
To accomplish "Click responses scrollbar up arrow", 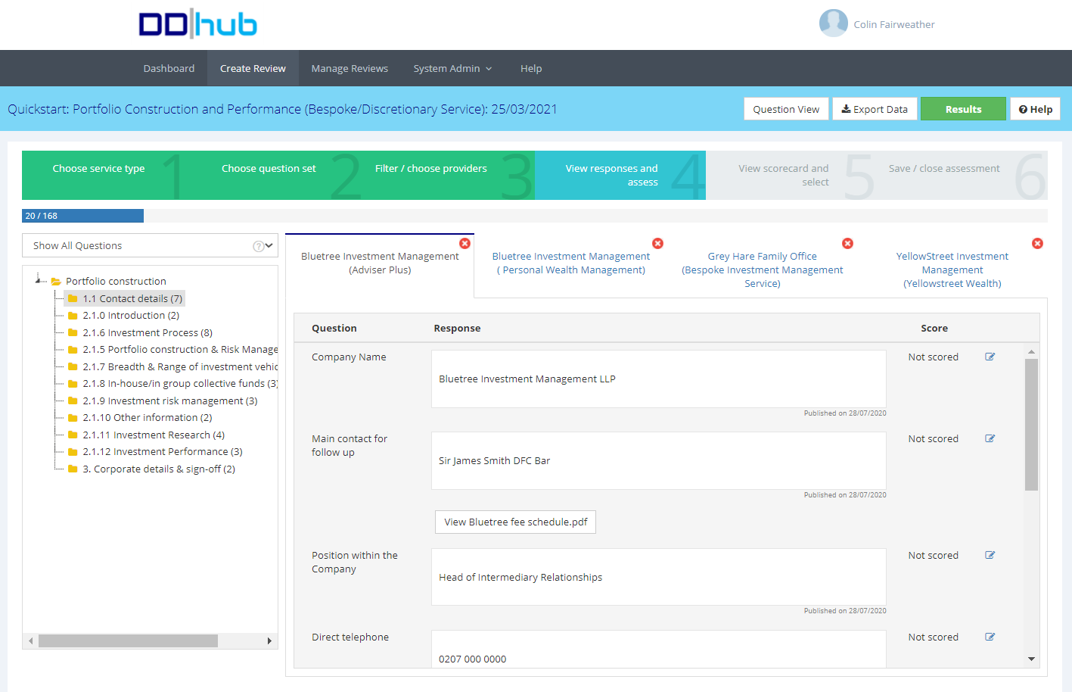I will coord(1031,352).
